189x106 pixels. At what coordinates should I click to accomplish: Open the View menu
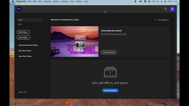(x=72, y=1)
